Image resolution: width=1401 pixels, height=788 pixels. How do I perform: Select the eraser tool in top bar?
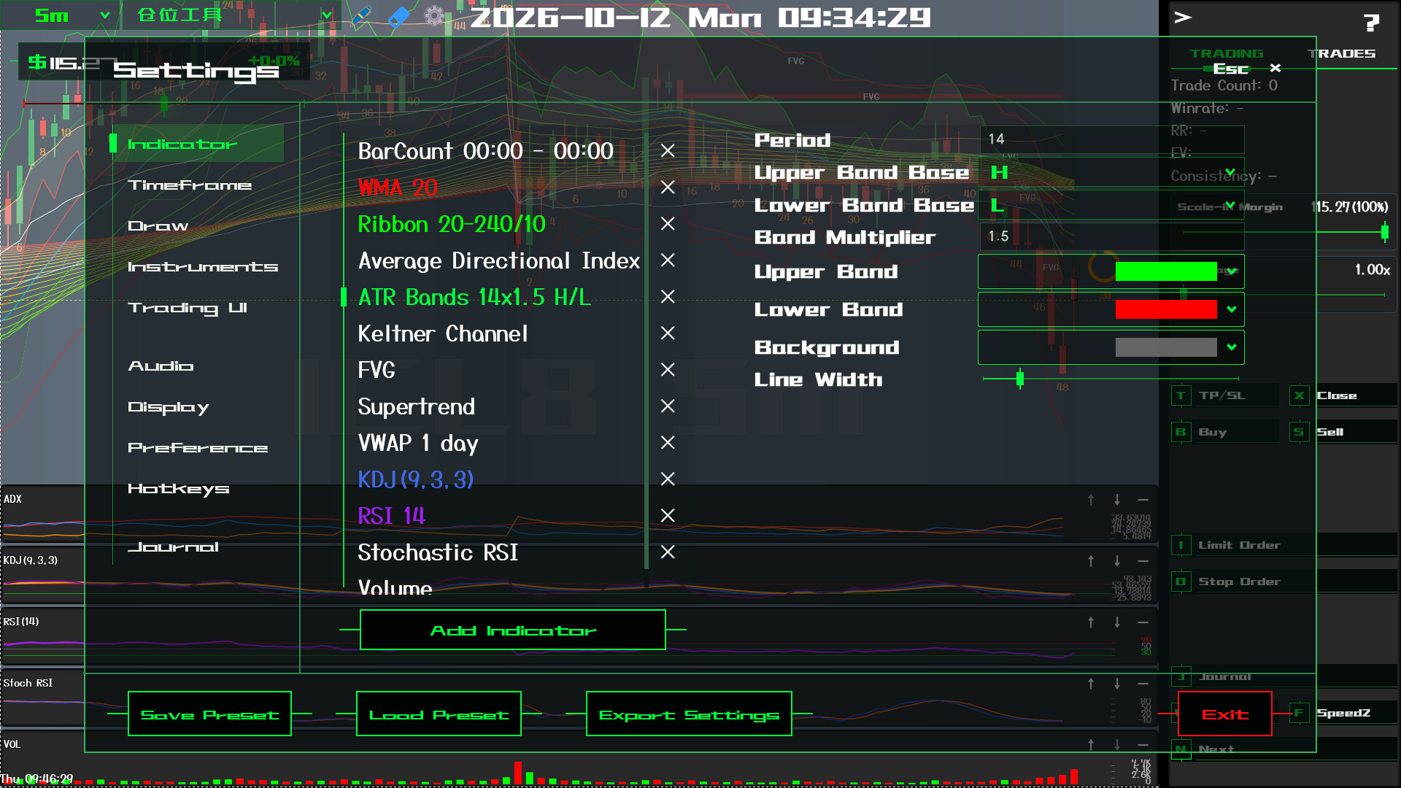click(x=398, y=16)
